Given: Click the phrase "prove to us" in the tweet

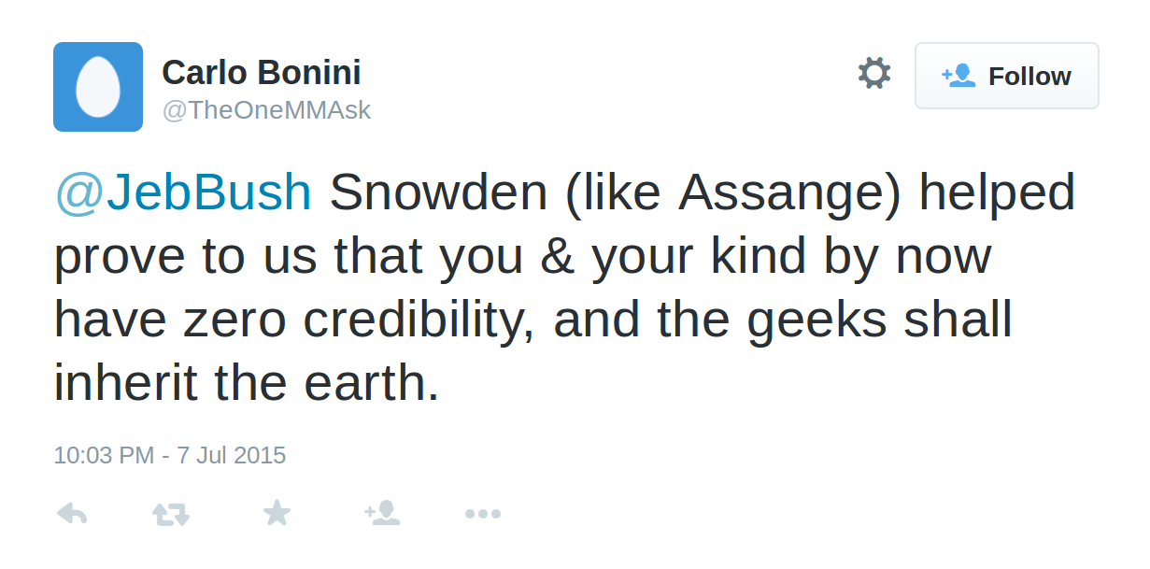Looking at the screenshot, I should [185, 256].
